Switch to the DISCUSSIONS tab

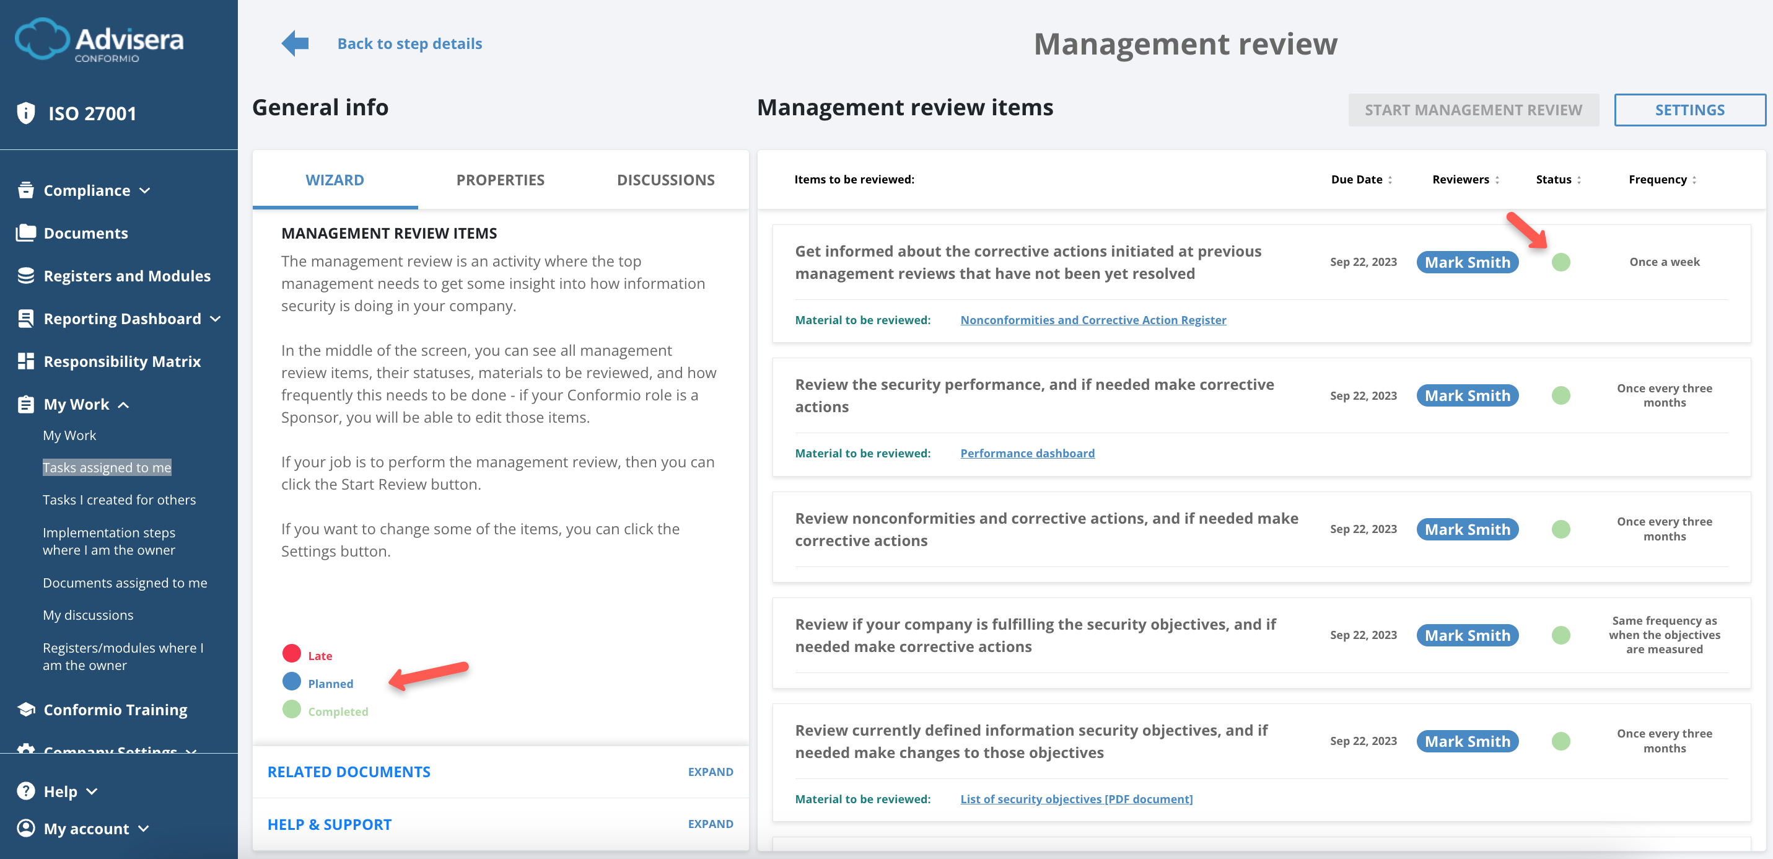tap(665, 179)
